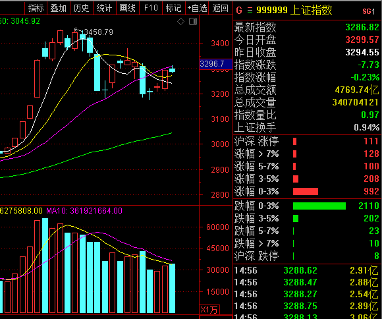Click the 返回 return button
Viewport: 382px width, 319px height.
click(220, 8)
